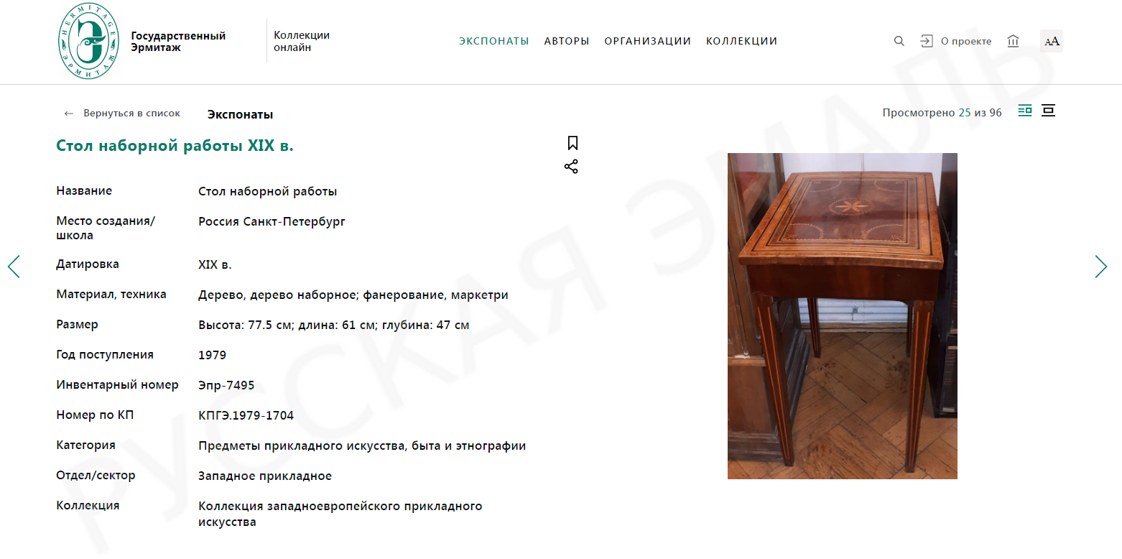Open the О проекте link
The height and width of the screenshot is (559, 1122).
(x=966, y=41)
